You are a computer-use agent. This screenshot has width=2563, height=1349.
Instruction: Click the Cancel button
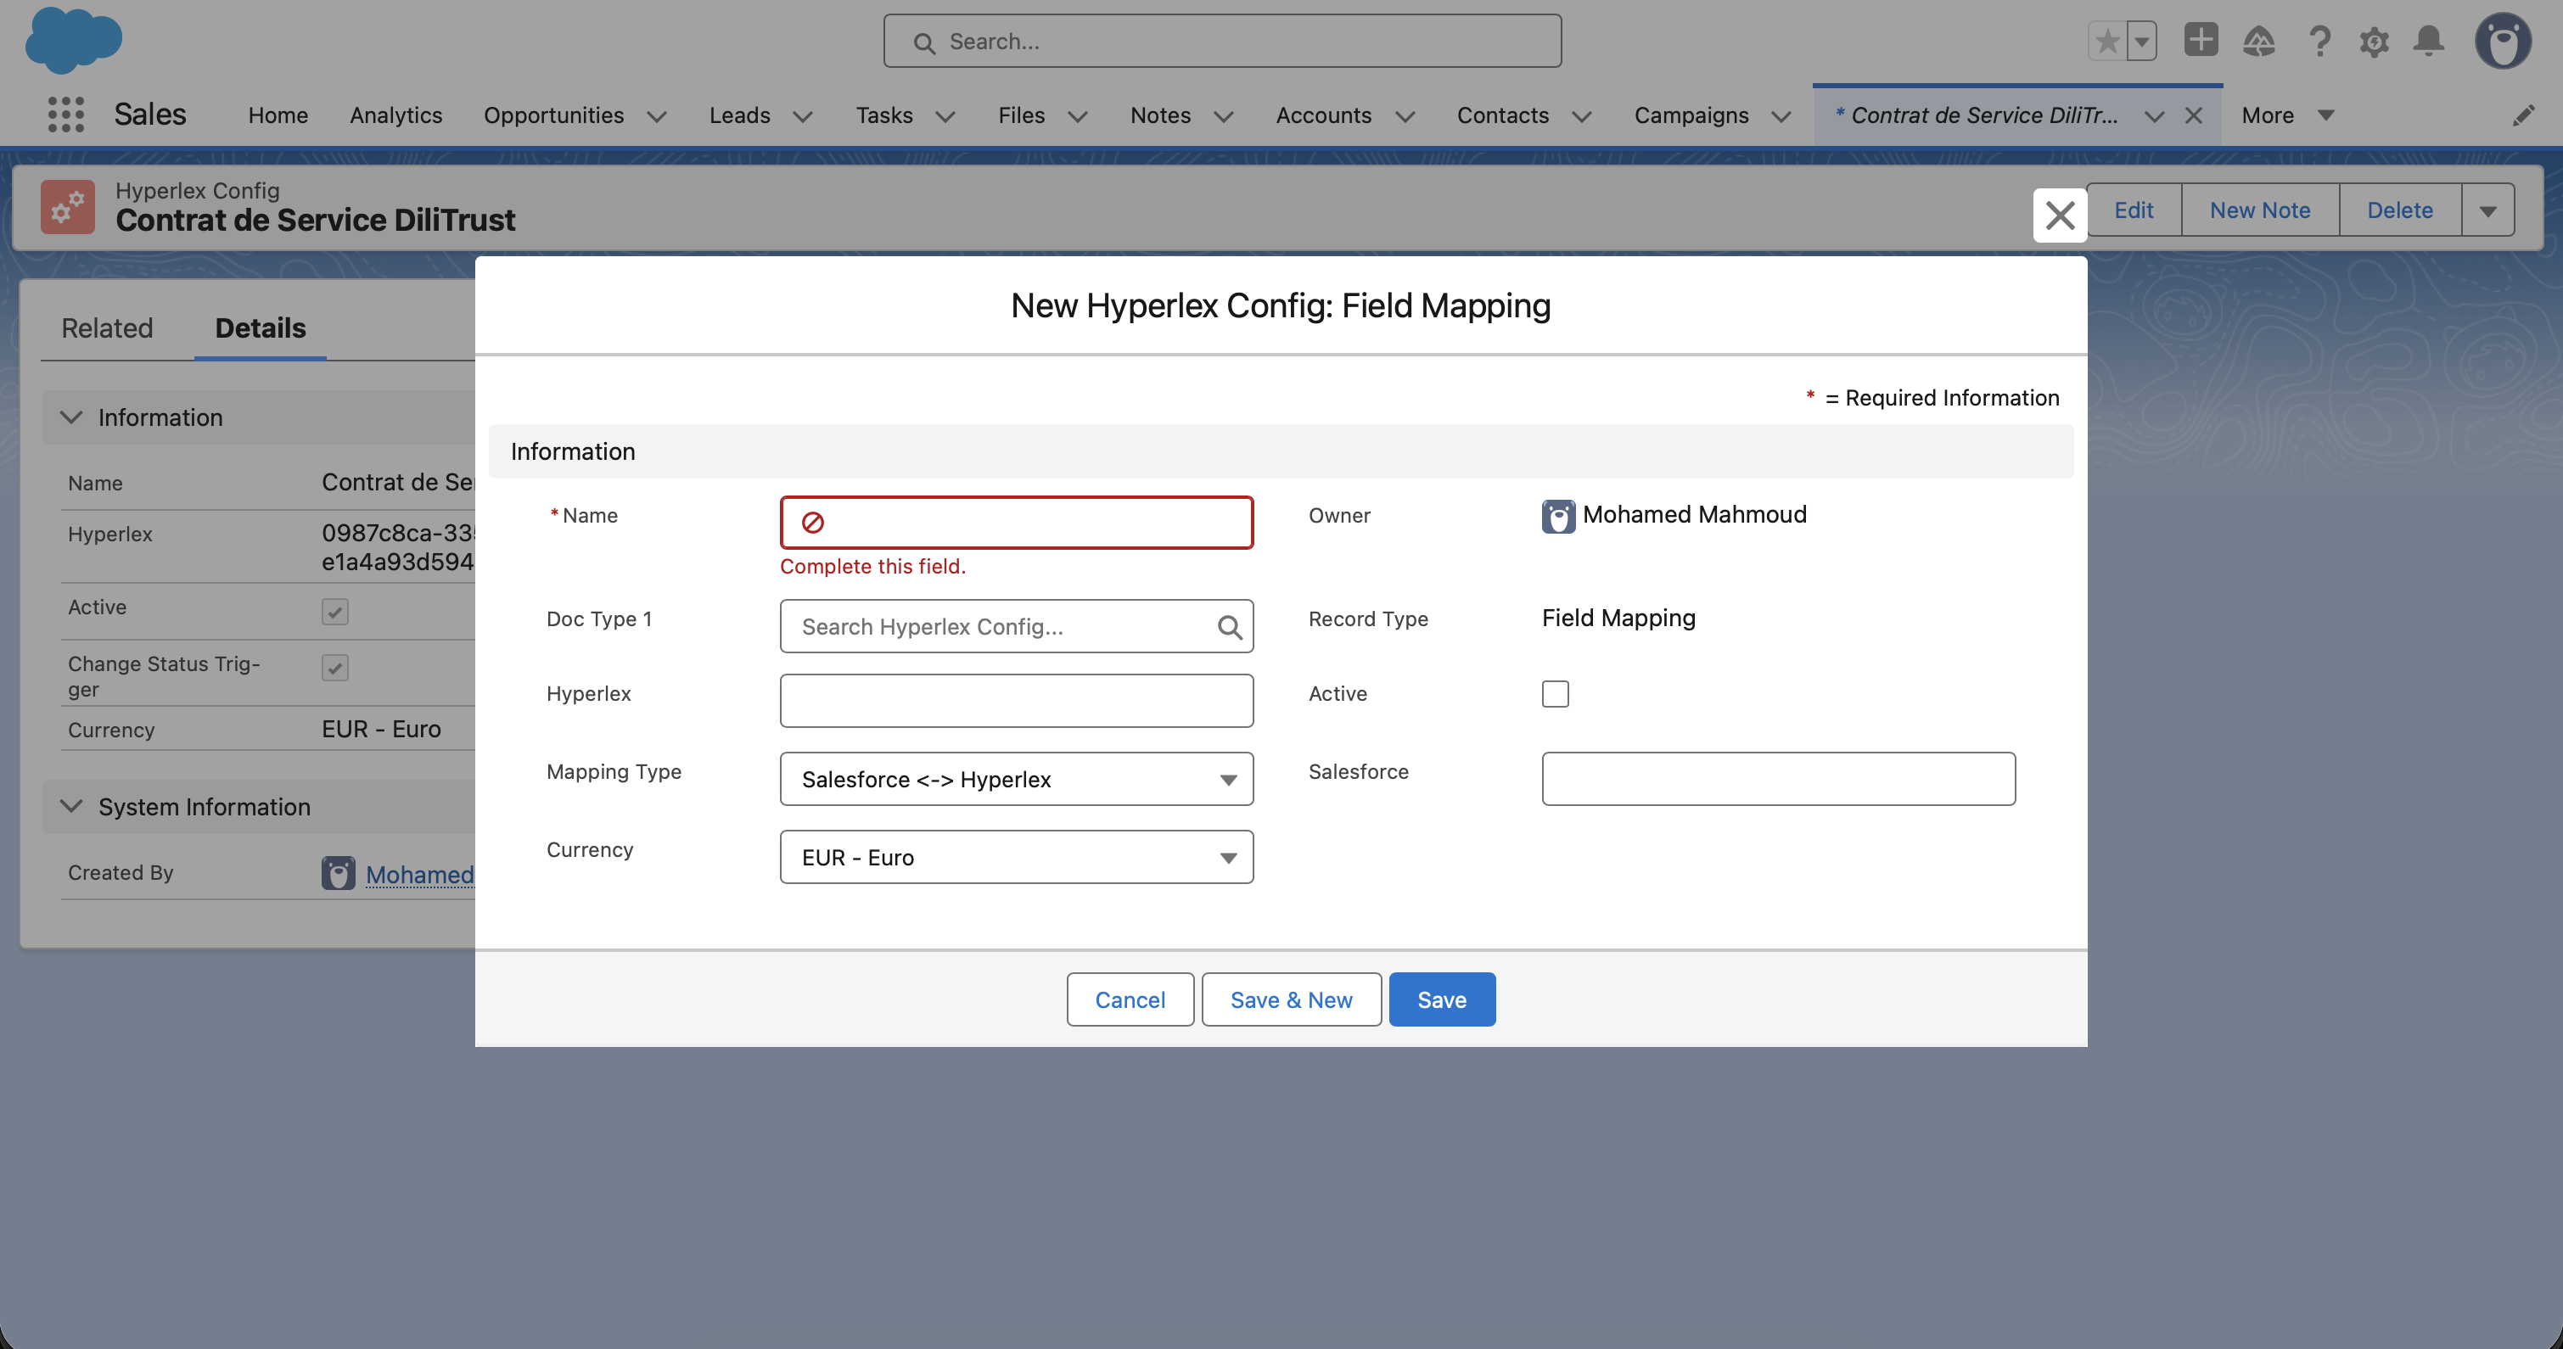(x=1130, y=999)
